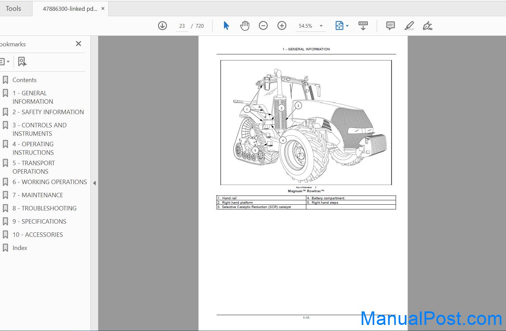The height and width of the screenshot is (331, 506).
Task: Click the '1-11' page footer number
Action: 306,318
